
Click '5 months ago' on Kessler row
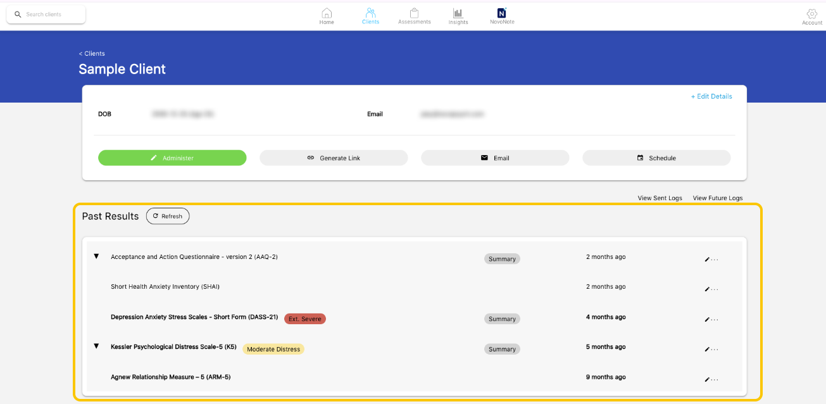(606, 347)
